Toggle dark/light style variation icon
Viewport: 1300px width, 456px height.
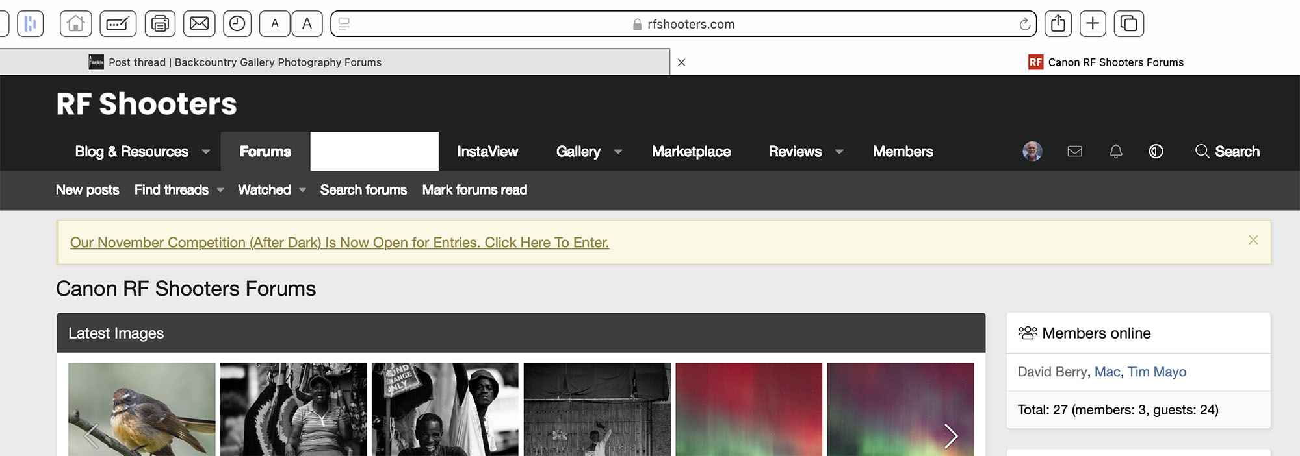[1156, 152]
